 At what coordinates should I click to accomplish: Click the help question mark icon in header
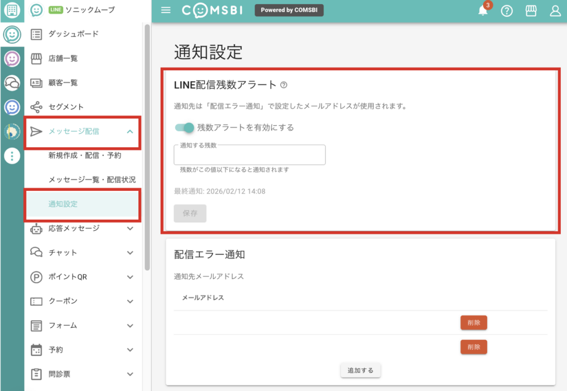pos(507,11)
